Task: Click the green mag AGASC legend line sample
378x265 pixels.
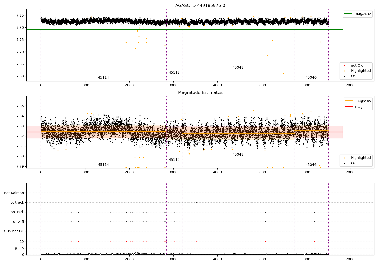Action: 348,14
